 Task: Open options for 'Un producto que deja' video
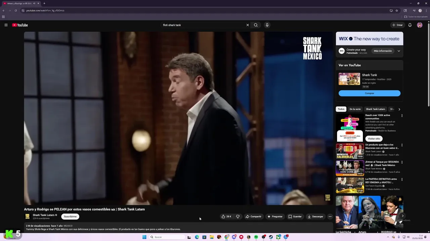[x=402, y=145]
